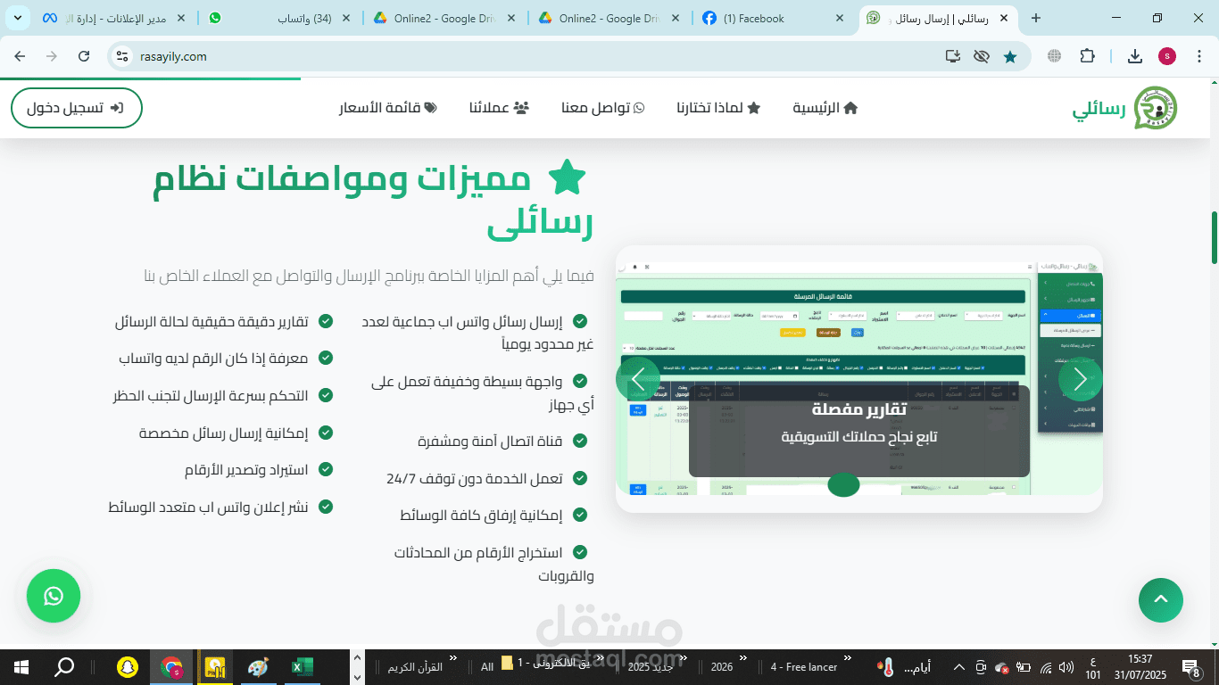
Task: Click the page vertical scrollbar thumb
Action: (1214, 237)
